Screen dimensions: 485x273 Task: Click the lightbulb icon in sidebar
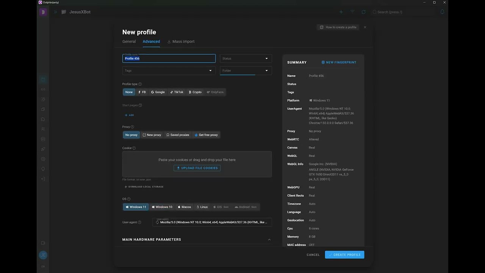pyautogui.click(x=43, y=169)
